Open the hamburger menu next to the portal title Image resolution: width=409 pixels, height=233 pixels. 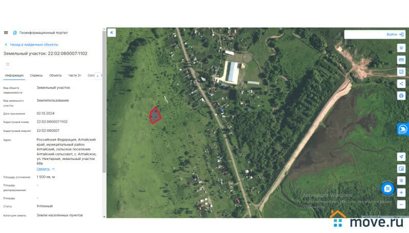tap(6, 33)
